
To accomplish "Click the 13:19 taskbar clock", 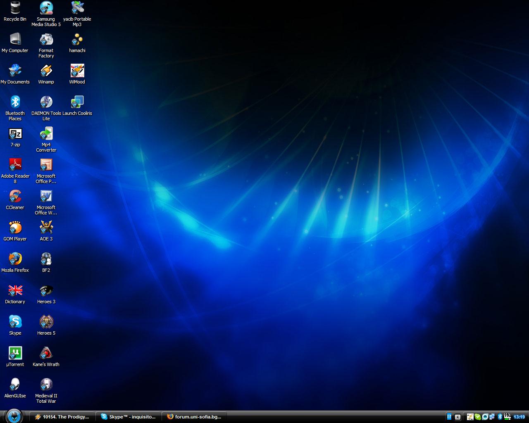I will pyautogui.click(x=519, y=417).
